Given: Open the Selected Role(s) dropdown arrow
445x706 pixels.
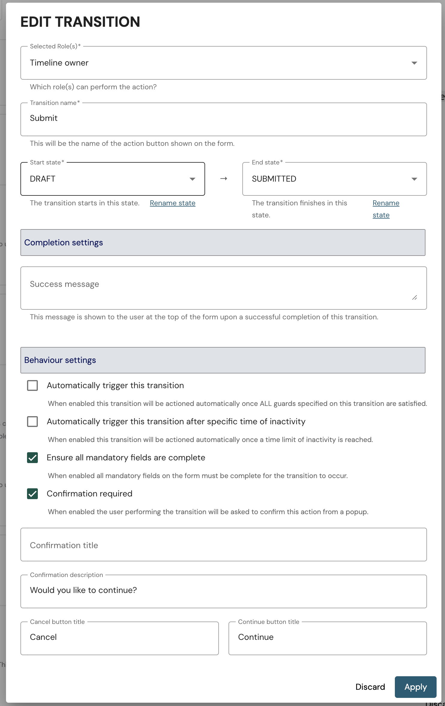Looking at the screenshot, I should [x=414, y=63].
